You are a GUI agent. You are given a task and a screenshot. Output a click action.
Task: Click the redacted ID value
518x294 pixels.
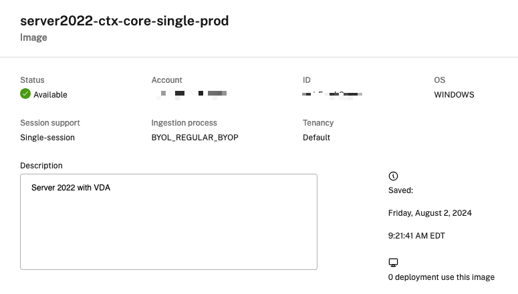coord(332,94)
